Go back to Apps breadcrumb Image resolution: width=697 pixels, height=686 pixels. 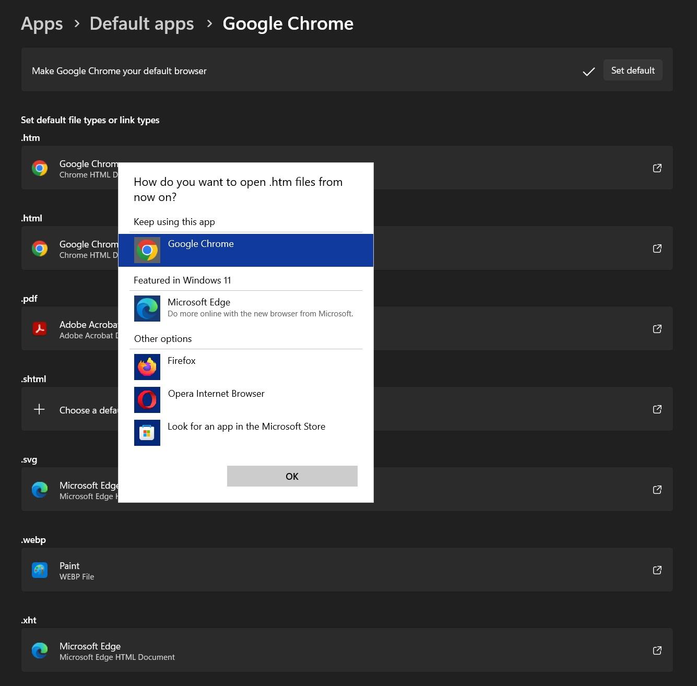[42, 23]
